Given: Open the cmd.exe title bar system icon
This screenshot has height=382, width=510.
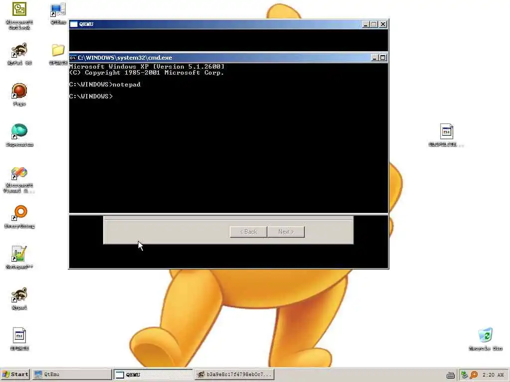Looking at the screenshot, I should click(73, 58).
